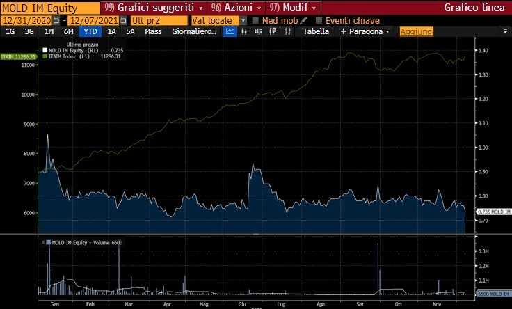Select the line chart type icon
The width and height of the screenshot is (512, 309).
click(x=230, y=31)
